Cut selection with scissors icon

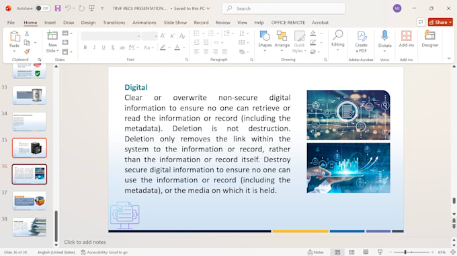pos(27,34)
